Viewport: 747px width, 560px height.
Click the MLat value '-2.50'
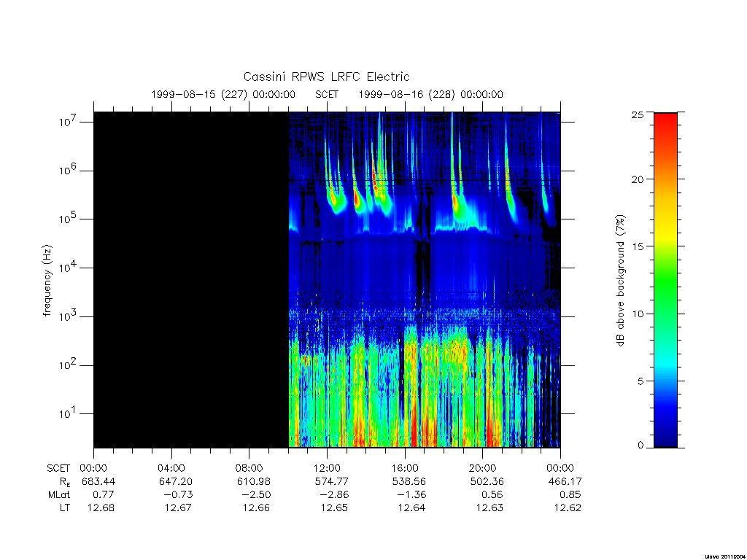[x=256, y=495]
